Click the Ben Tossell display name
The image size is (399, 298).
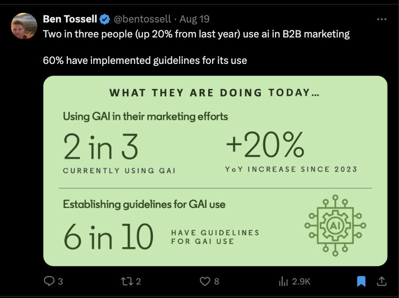(x=70, y=19)
